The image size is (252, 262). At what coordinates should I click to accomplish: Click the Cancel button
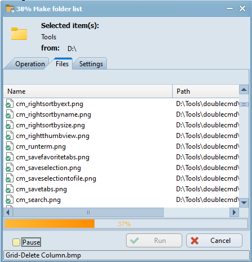click(214, 241)
